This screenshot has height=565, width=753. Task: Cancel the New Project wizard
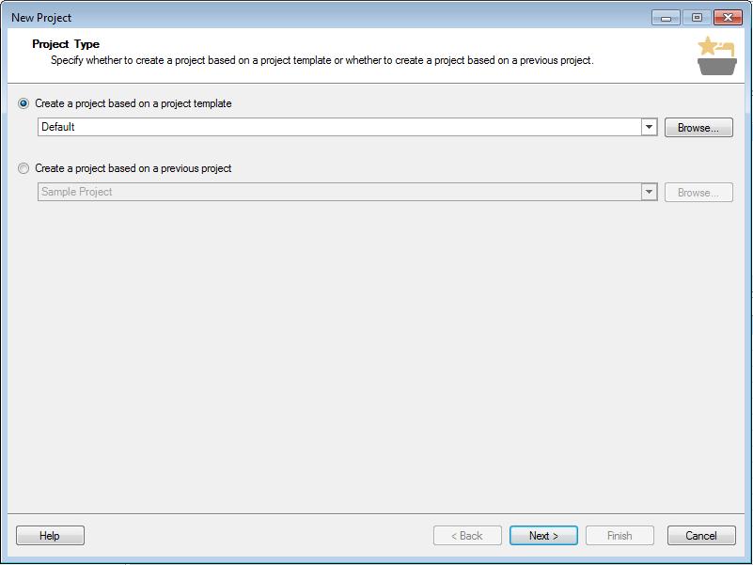pyautogui.click(x=701, y=536)
